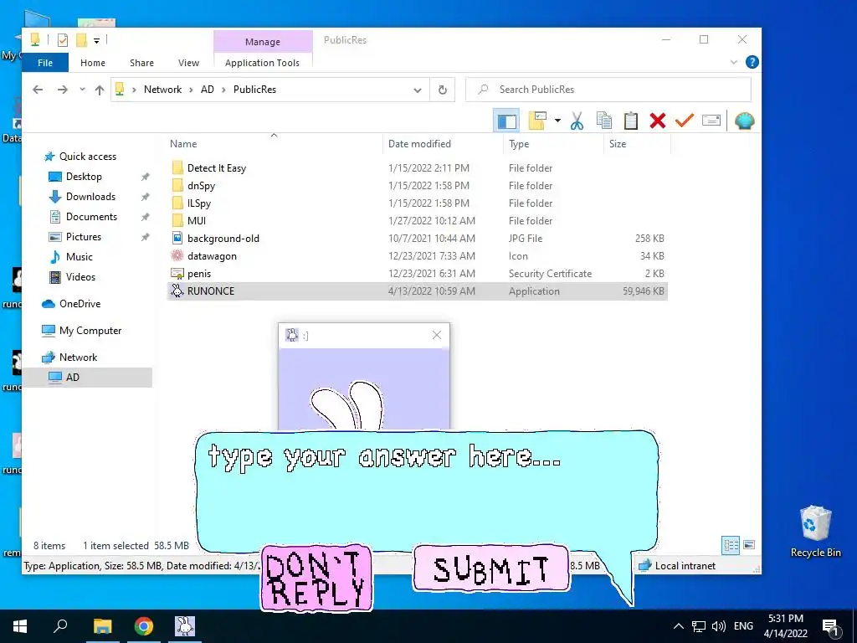Viewport: 857px width, 643px height.
Task: Open the address bar history dropdown
Action: pyautogui.click(x=418, y=90)
